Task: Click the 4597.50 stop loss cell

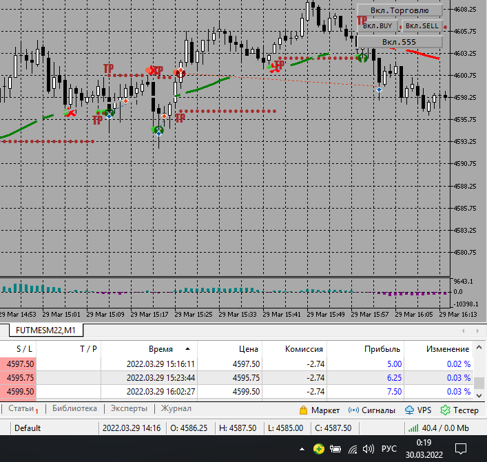Action: 18,364
